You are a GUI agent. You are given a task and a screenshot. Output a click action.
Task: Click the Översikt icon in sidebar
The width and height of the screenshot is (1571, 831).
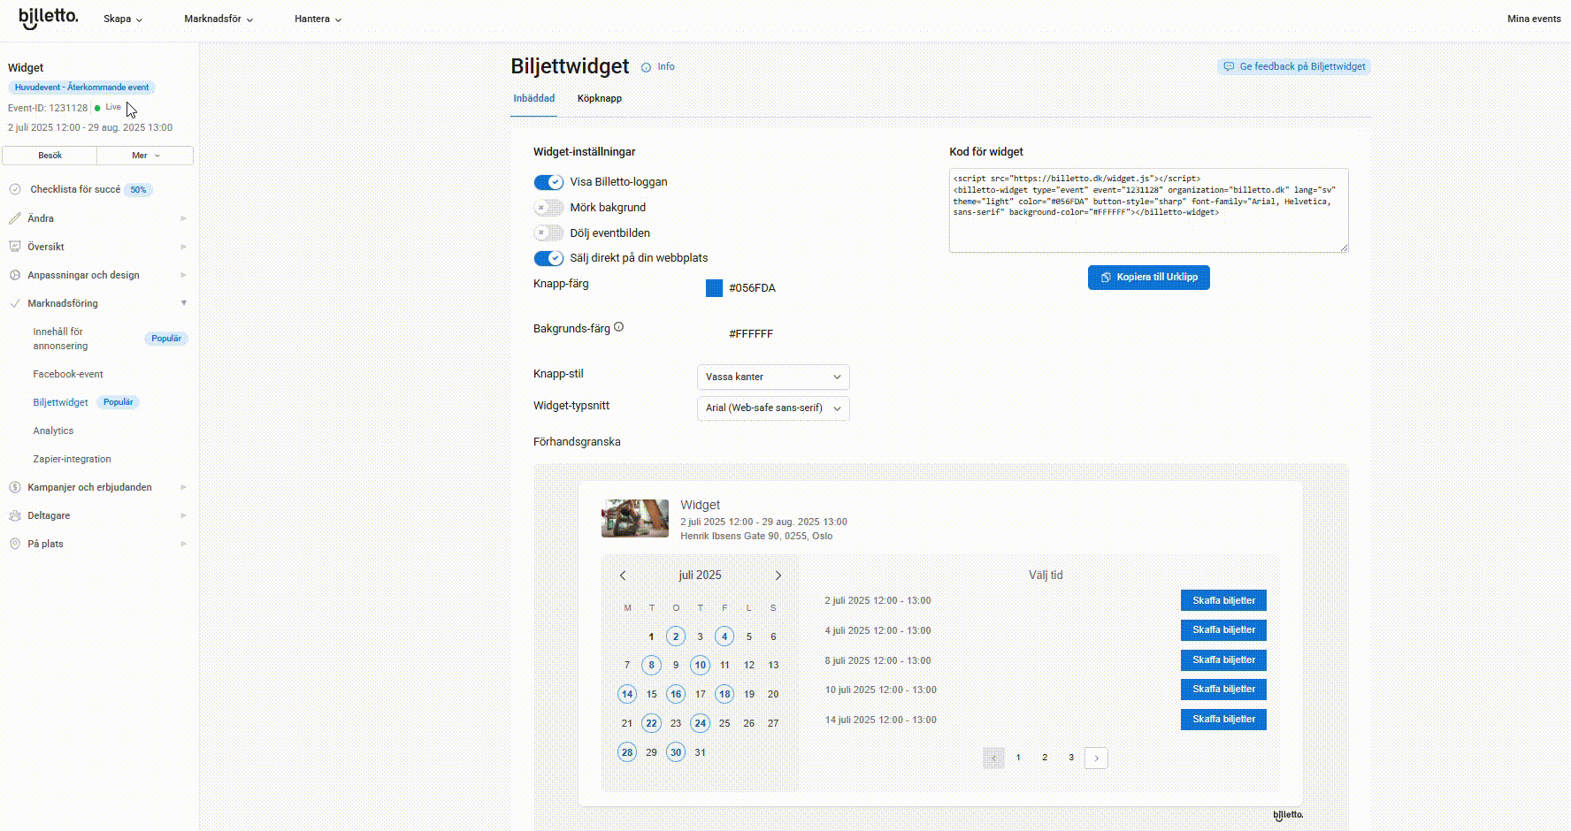click(x=15, y=247)
